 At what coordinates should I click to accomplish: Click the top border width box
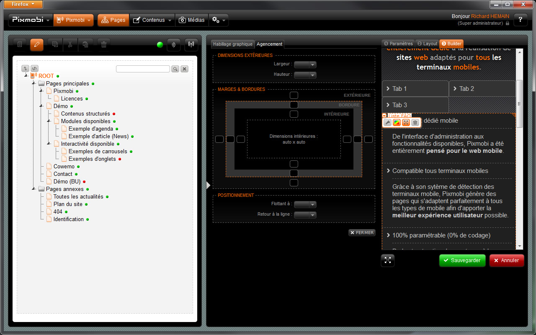coord(294,105)
